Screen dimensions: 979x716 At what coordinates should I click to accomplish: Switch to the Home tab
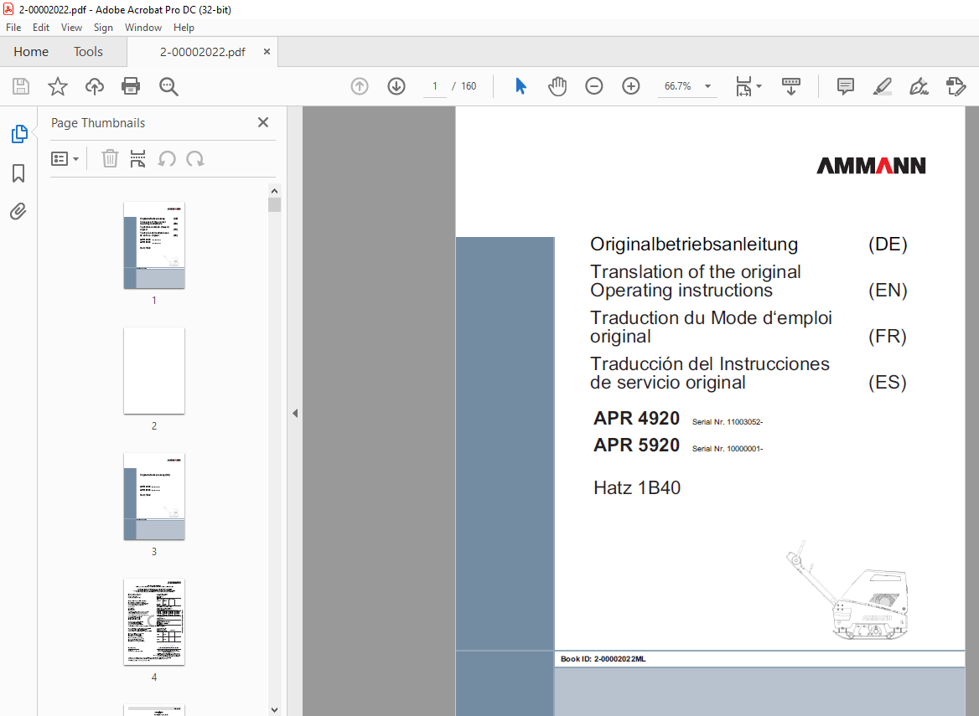[31, 52]
